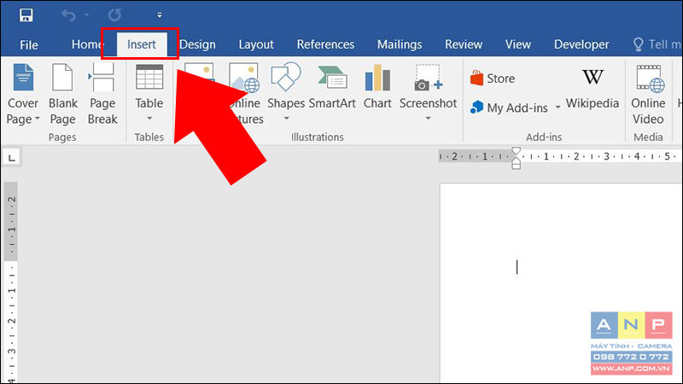
Task: Click the Online Pictures icon
Action: [244, 78]
